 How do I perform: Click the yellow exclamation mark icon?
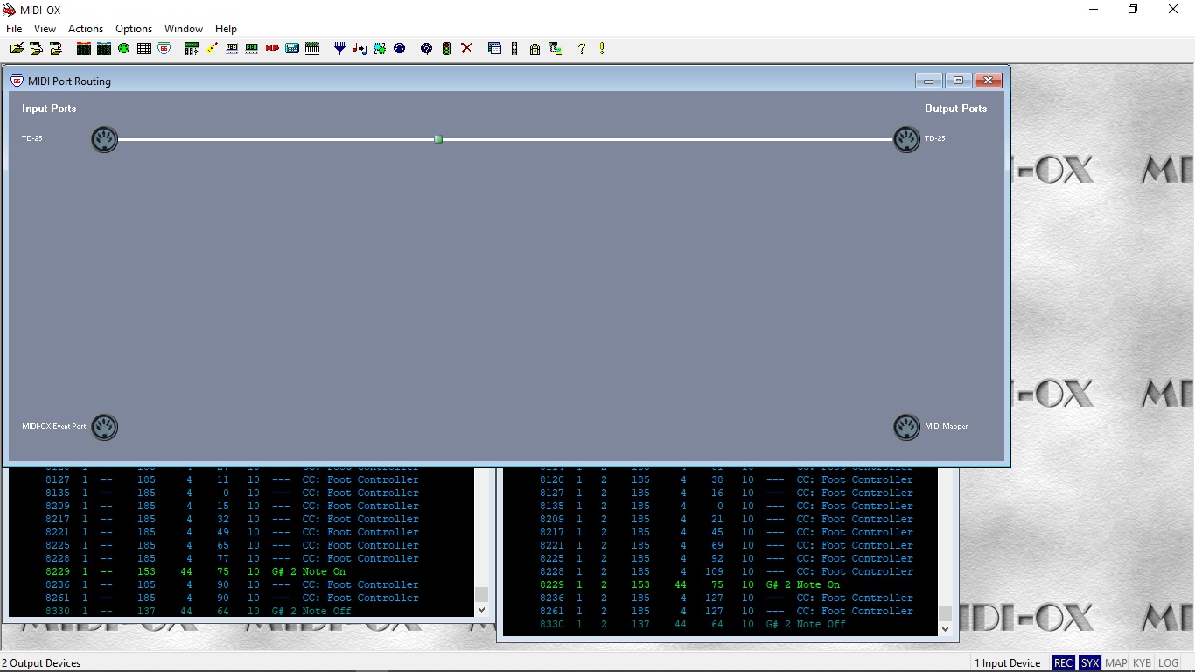coord(602,49)
